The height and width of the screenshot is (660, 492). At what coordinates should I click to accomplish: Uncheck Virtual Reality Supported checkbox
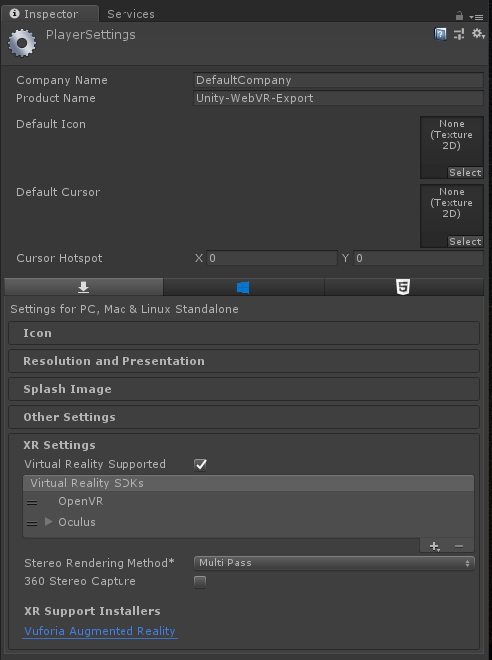click(x=200, y=464)
